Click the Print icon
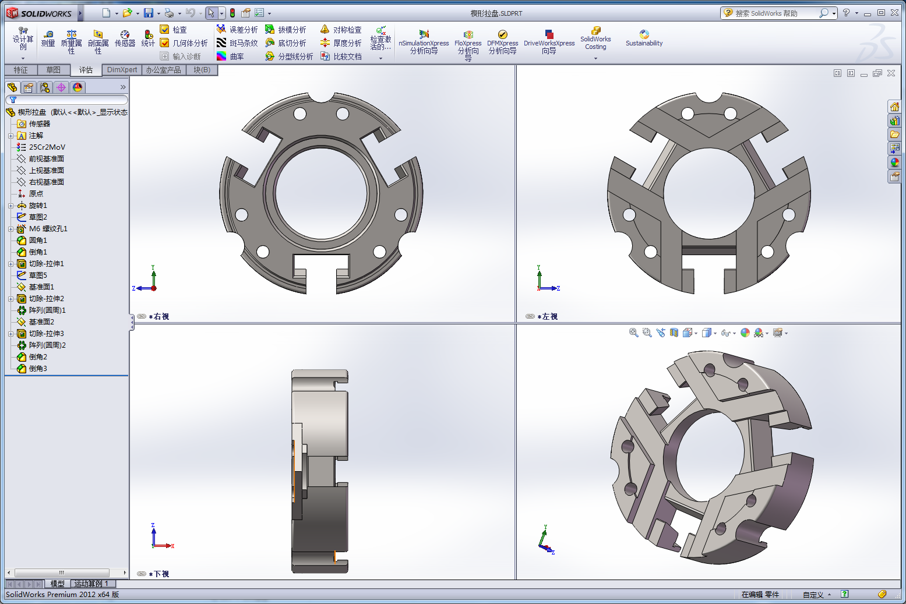Screen dimensions: 906x604 click(x=169, y=13)
